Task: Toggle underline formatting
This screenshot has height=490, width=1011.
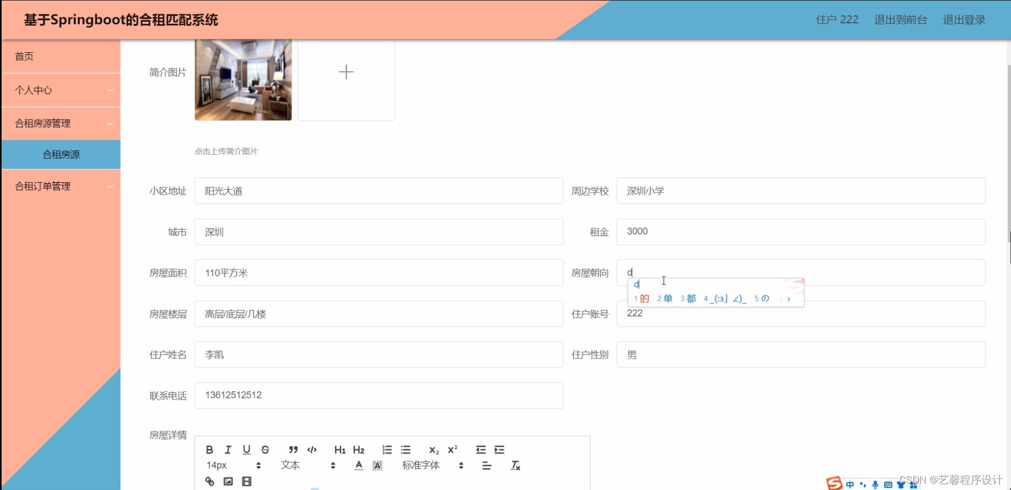Action: [246, 450]
